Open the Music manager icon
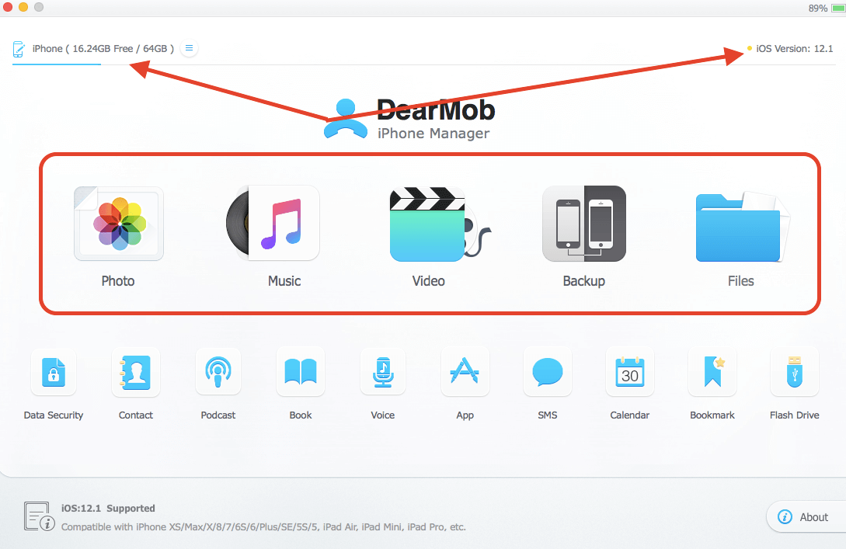846x549 pixels. coord(273,224)
